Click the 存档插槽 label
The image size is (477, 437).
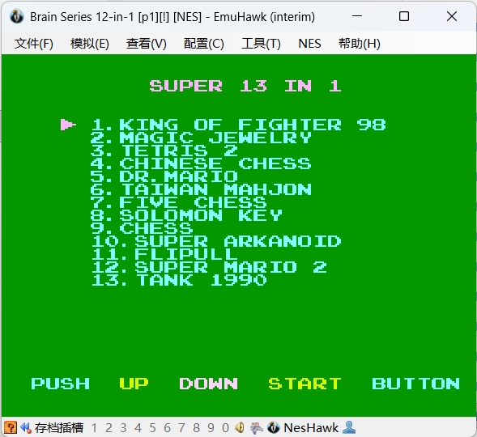point(58,428)
